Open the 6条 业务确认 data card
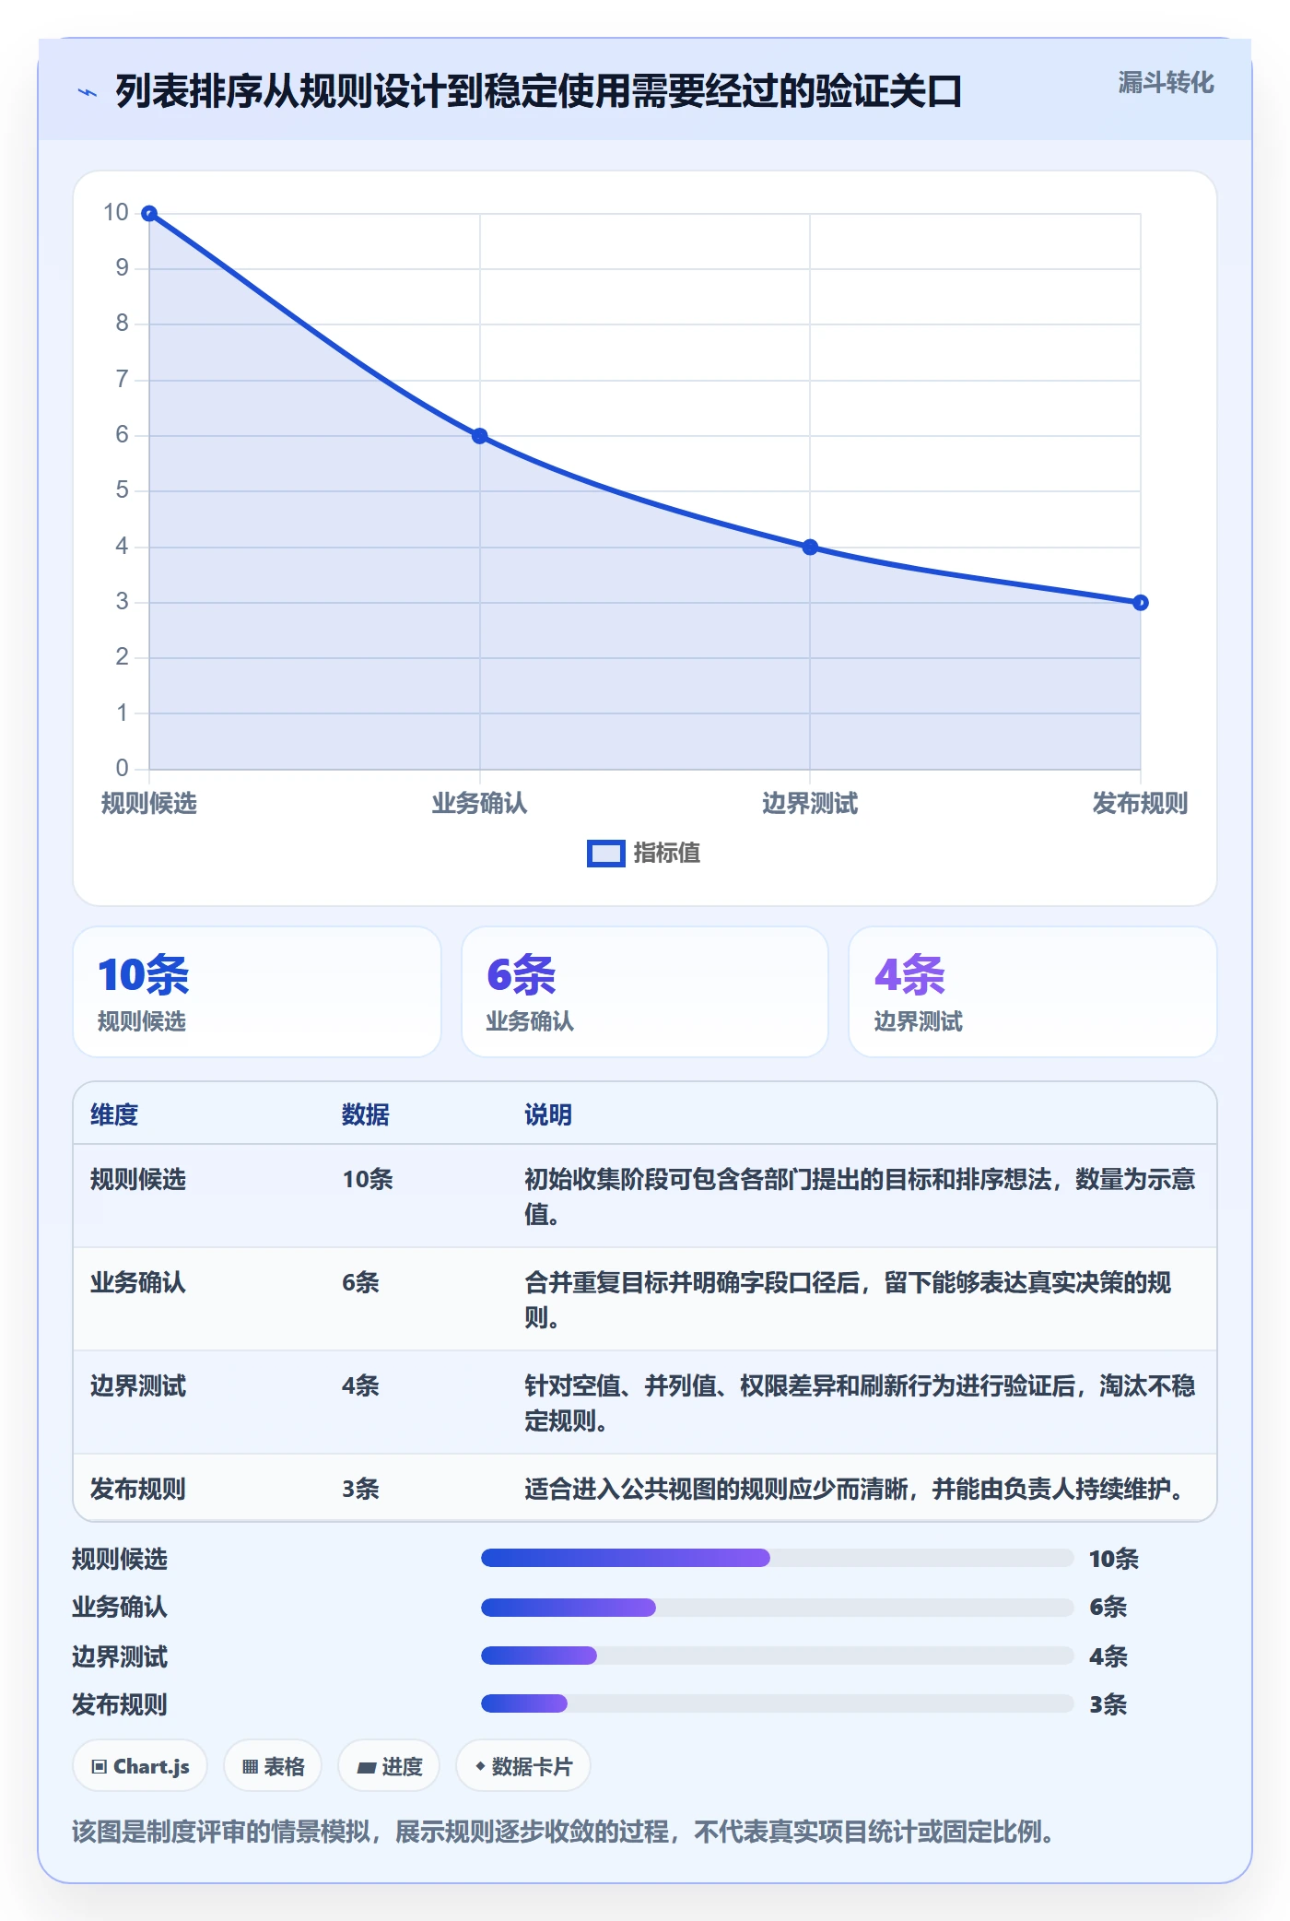The image size is (1290, 1921). [645, 992]
